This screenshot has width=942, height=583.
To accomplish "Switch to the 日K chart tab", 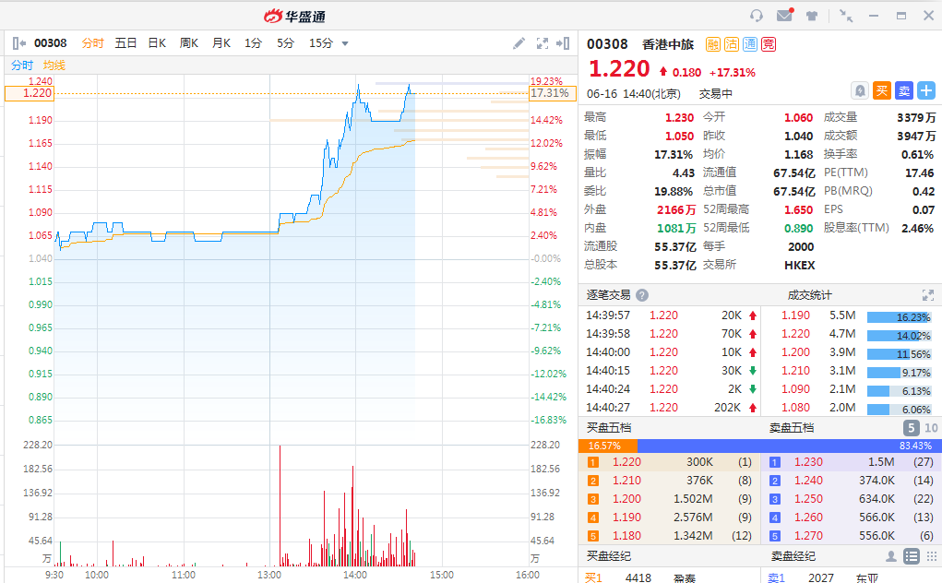I will (x=157, y=43).
